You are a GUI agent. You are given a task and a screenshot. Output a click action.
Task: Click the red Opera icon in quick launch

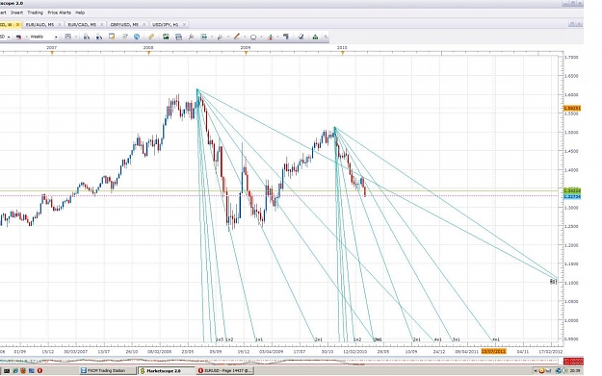point(39,370)
